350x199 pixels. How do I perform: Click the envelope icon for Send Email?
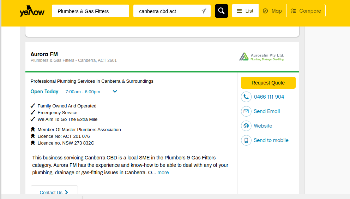[x=246, y=111]
